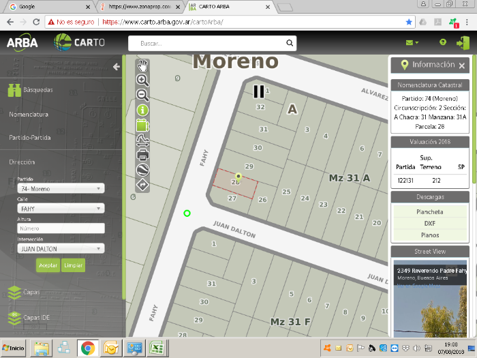Open Chrome's three-dot menu
The image size is (477, 358).
(x=467, y=22)
